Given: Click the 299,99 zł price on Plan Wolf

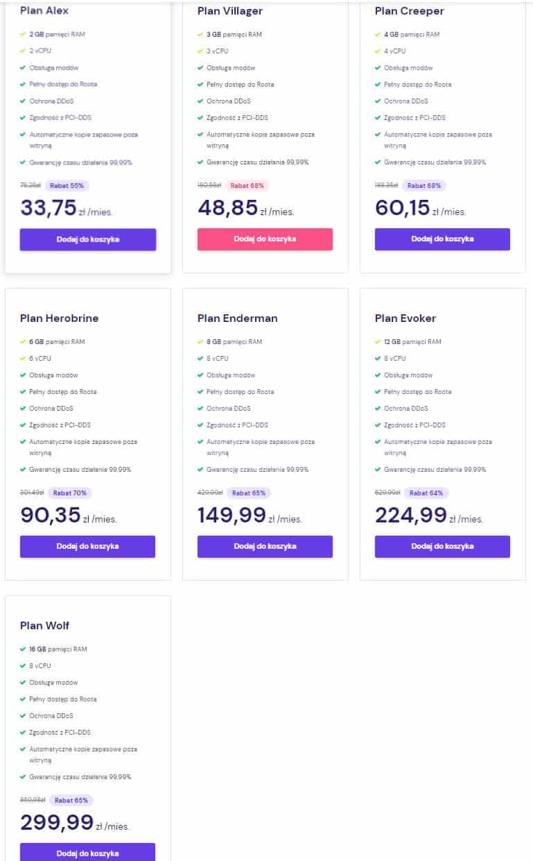Looking at the screenshot, I should (75, 823).
